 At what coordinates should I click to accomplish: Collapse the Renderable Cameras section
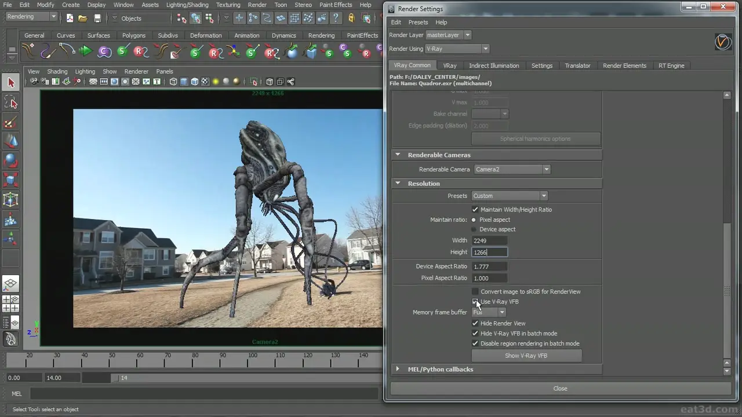pos(398,155)
